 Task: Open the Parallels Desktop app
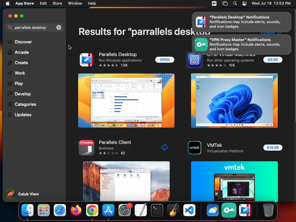pos(164,60)
